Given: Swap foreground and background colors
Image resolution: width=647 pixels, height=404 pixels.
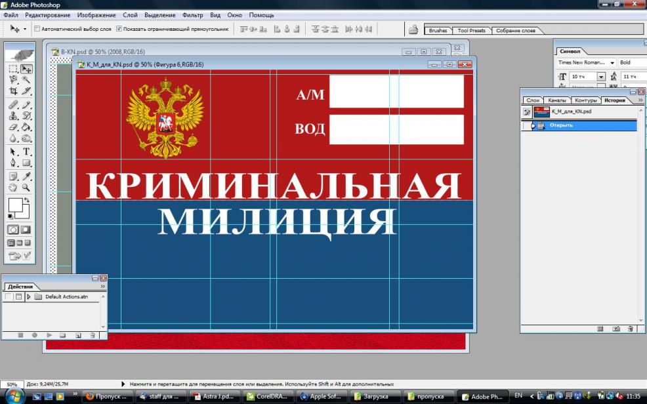Looking at the screenshot, I should 27,200.
